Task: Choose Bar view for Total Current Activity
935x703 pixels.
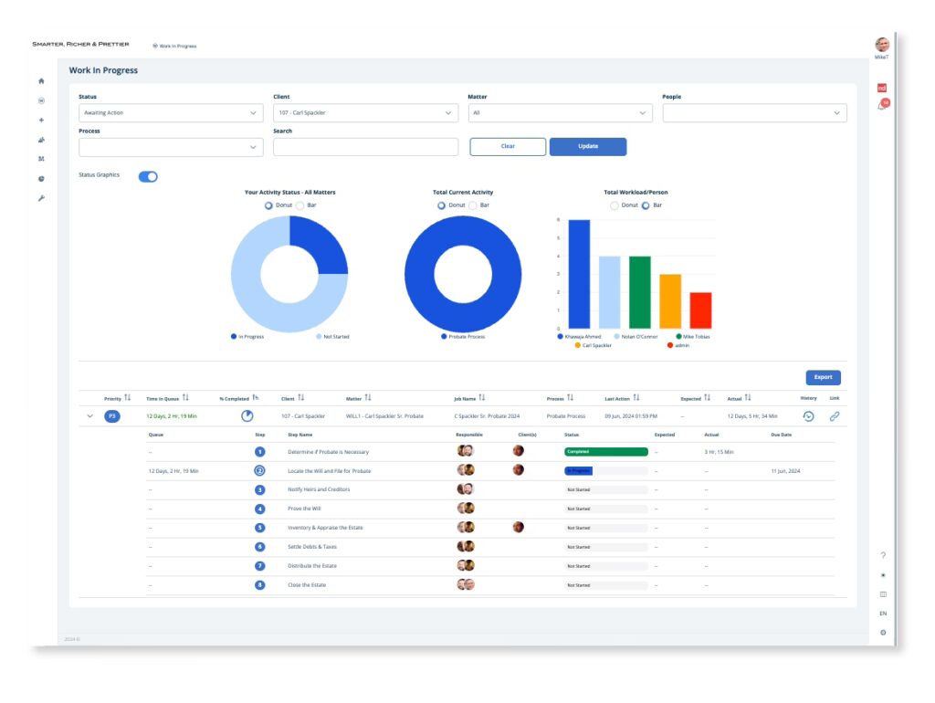Action: [x=473, y=205]
